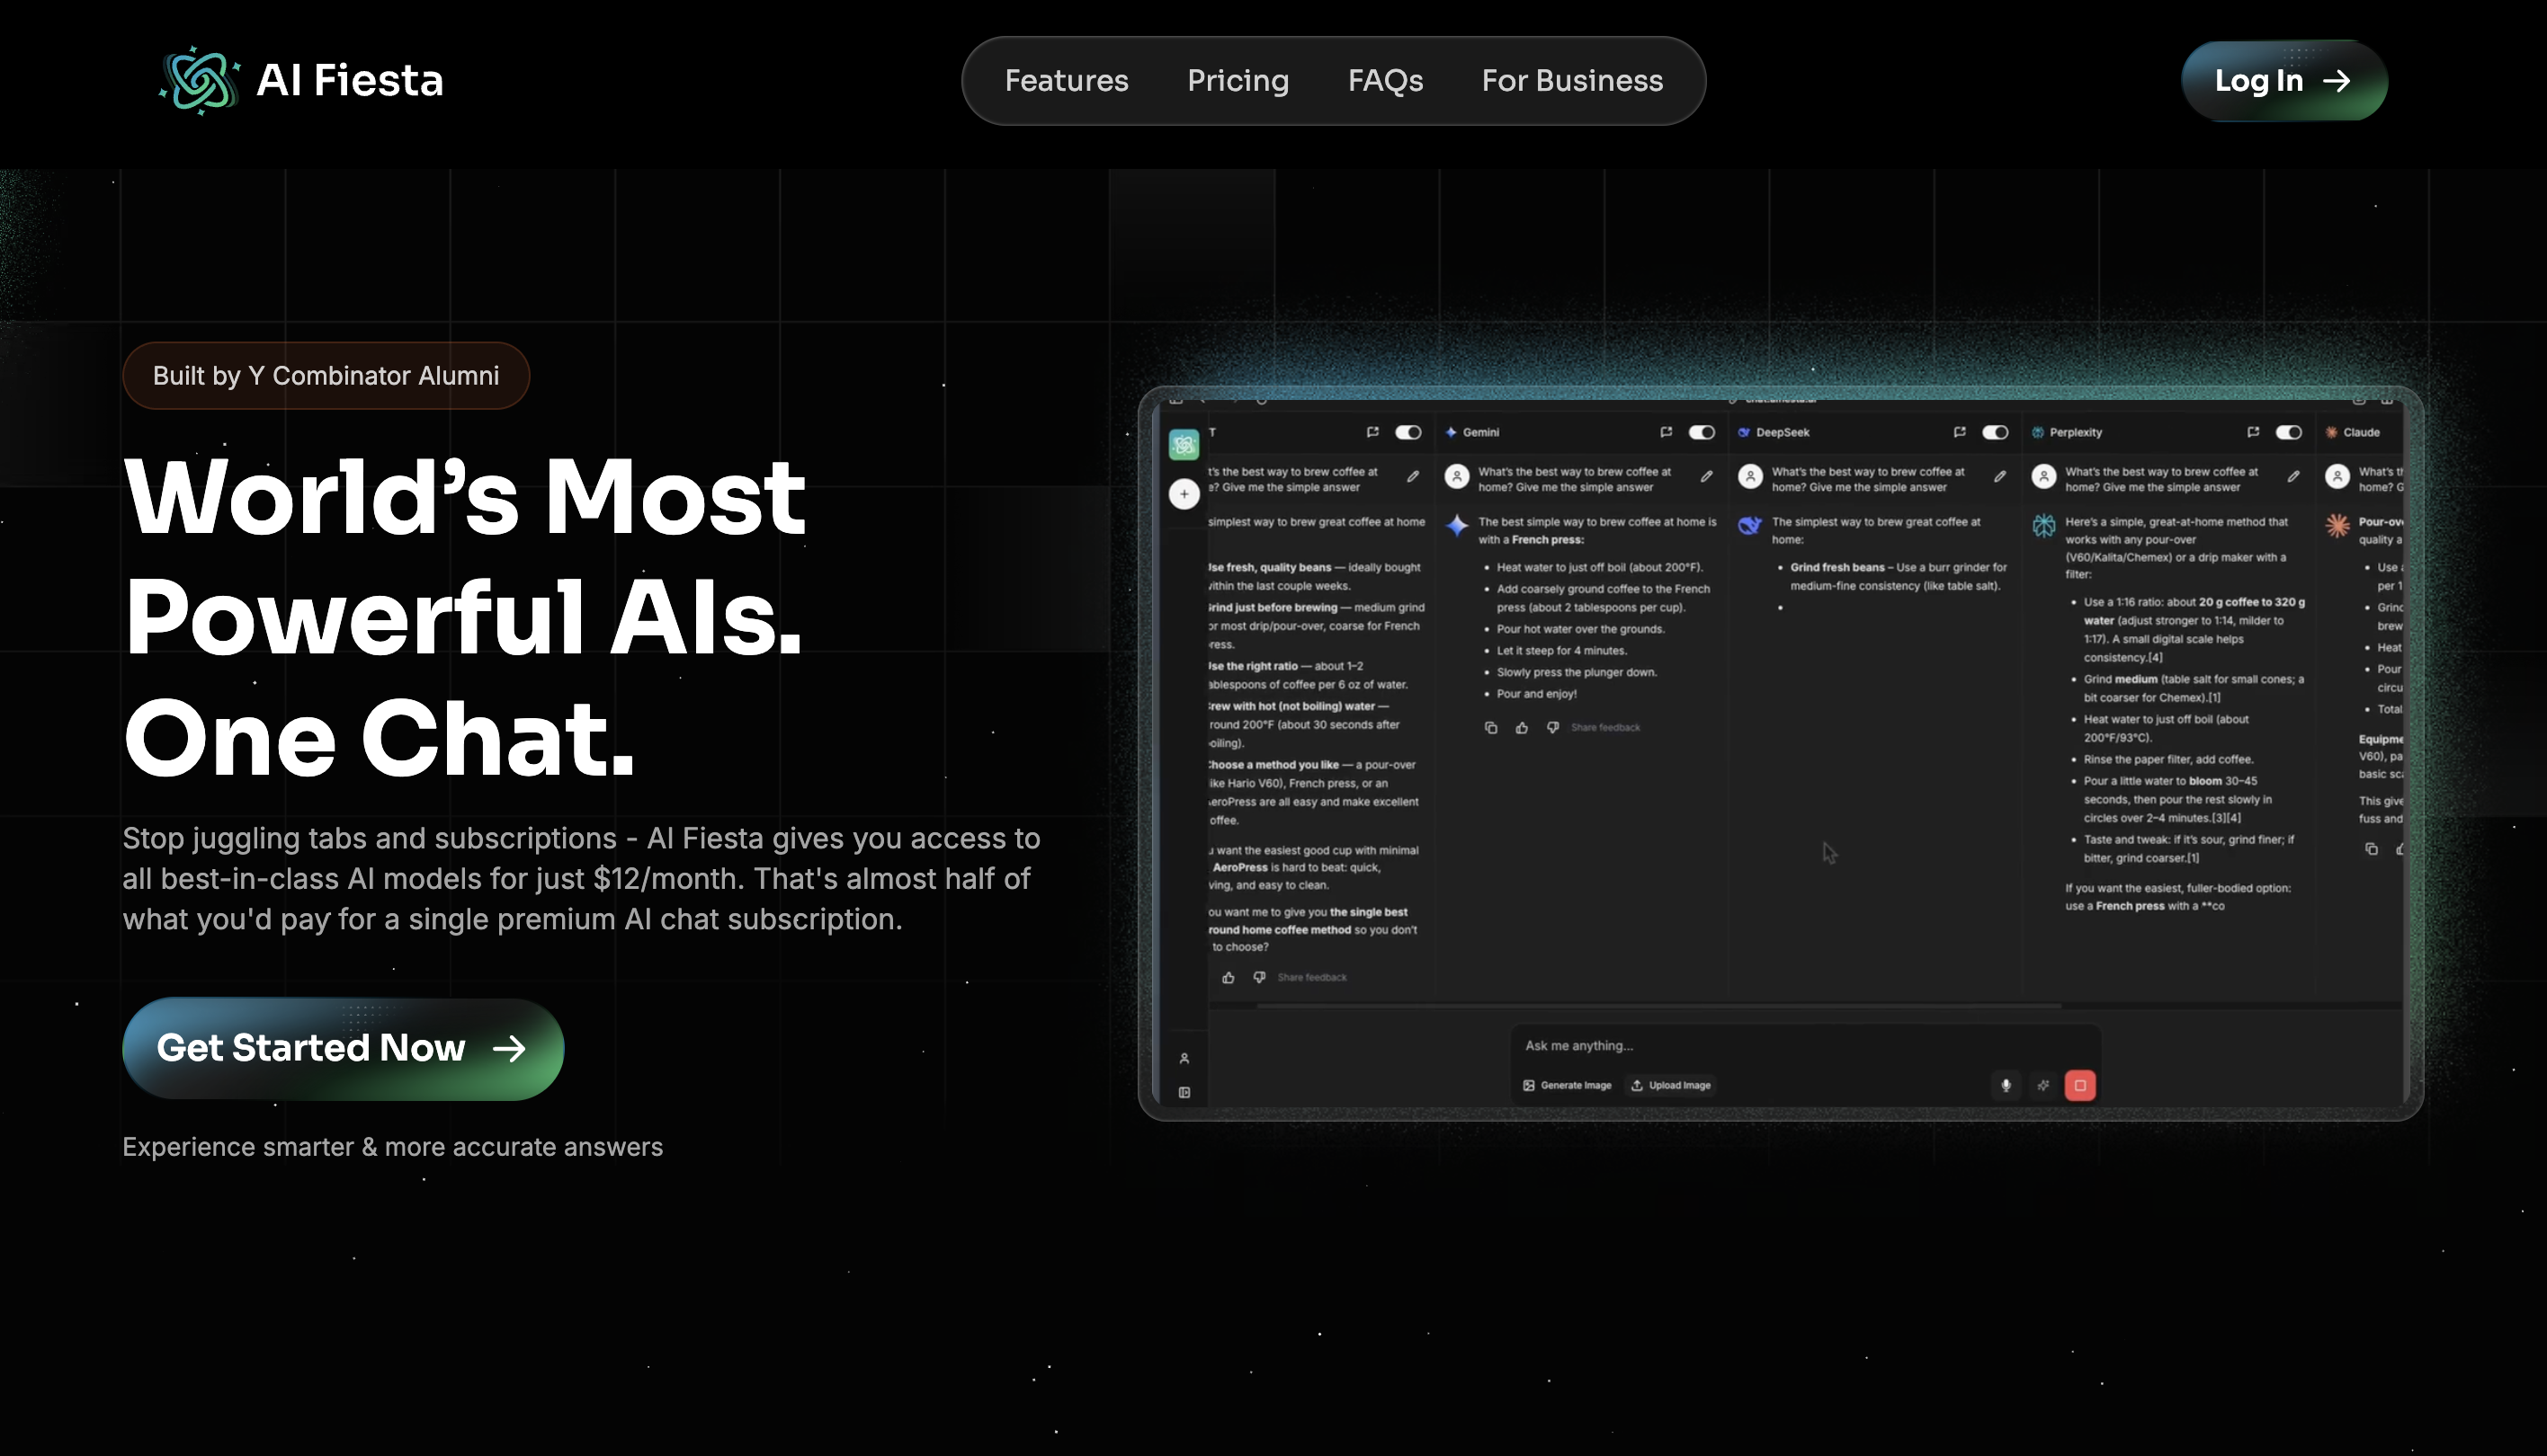Click the Upload Image button
This screenshot has width=2547, height=1456.
tap(1671, 1085)
